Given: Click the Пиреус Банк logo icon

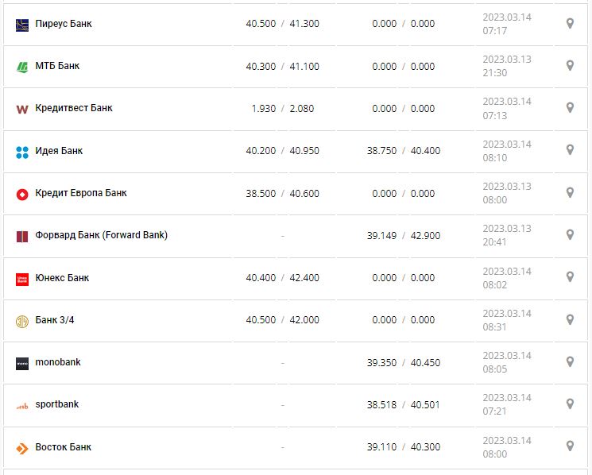Looking at the screenshot, I should pyautogui.click(x=22, y=25).
